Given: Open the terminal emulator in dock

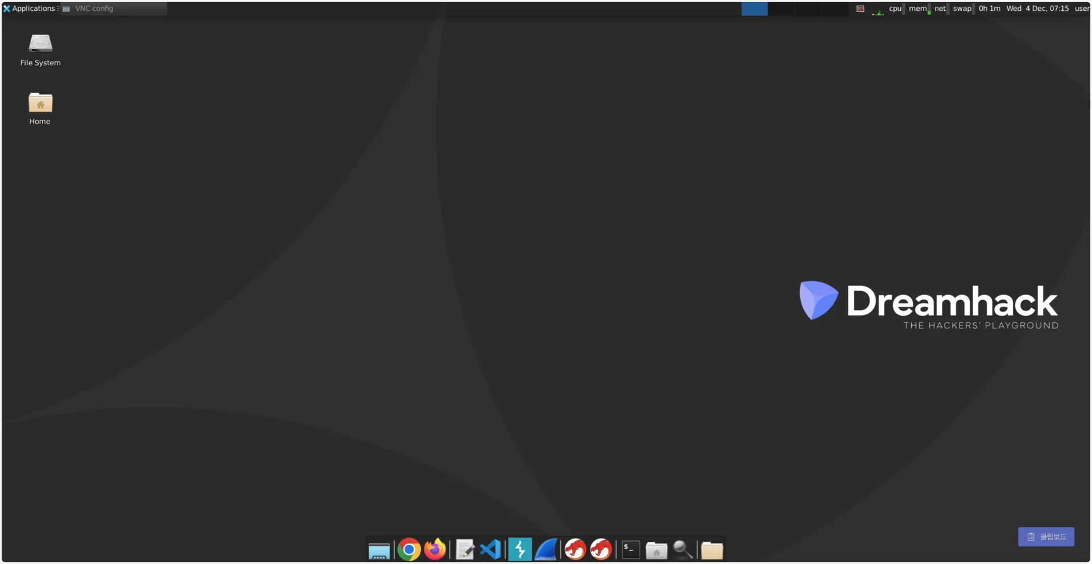Looking at the screenshot, I should pos(630,550).
